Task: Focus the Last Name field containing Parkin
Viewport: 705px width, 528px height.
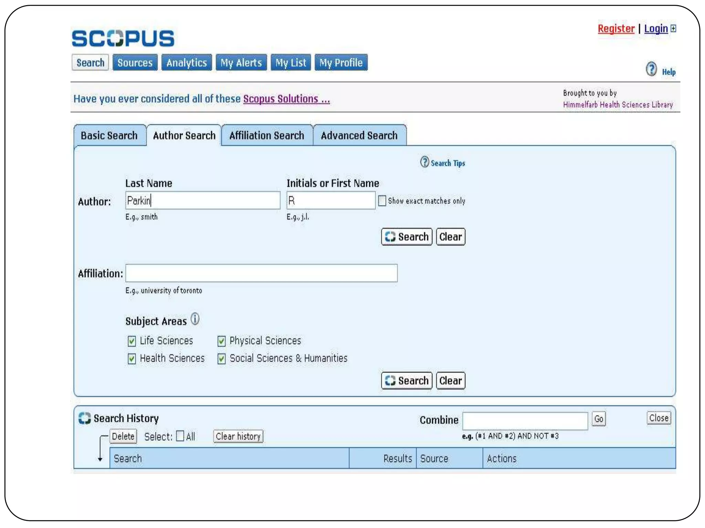Action: tap(203, 200)
